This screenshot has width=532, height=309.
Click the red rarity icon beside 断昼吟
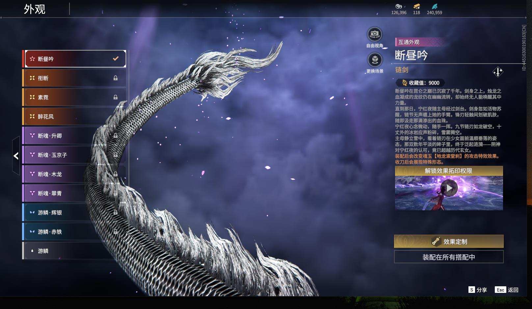(32, 59)
